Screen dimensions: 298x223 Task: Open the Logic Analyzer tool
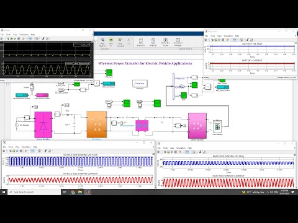153,42
